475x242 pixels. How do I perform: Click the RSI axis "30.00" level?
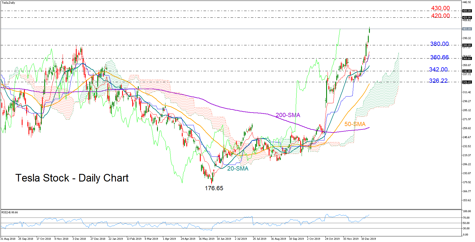(x=466, y=228)
